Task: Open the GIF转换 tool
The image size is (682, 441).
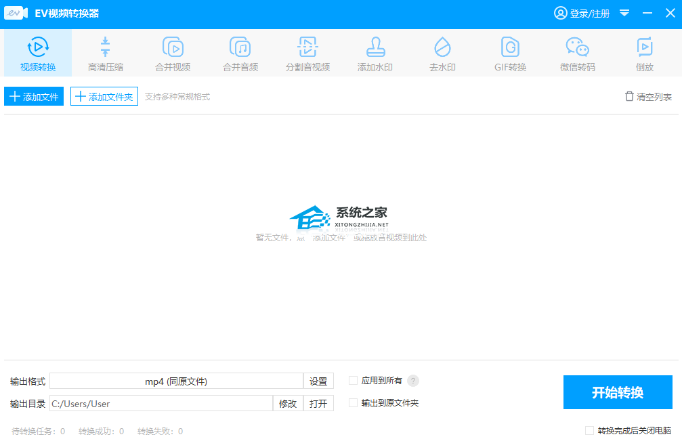Action: [510, 53]
